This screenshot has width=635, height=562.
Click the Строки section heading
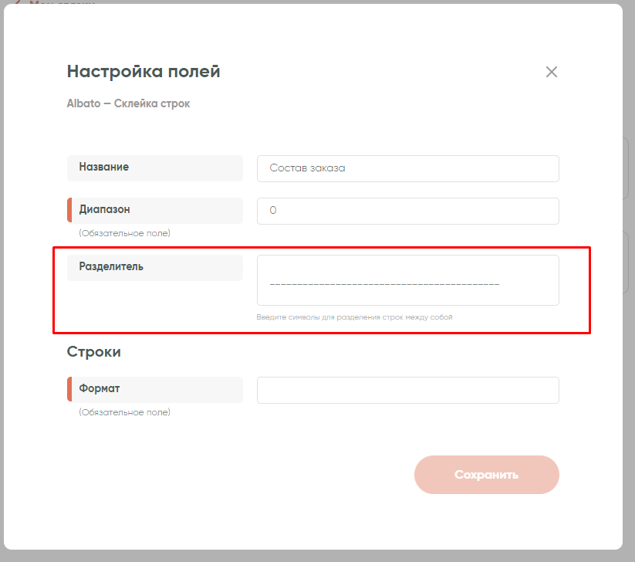(94, 352)
